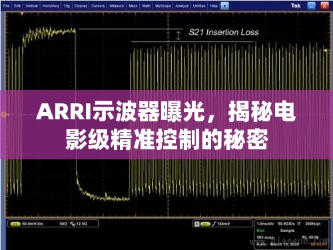Click the 60.0mV/div vertical scale readout

pos(33,224)
